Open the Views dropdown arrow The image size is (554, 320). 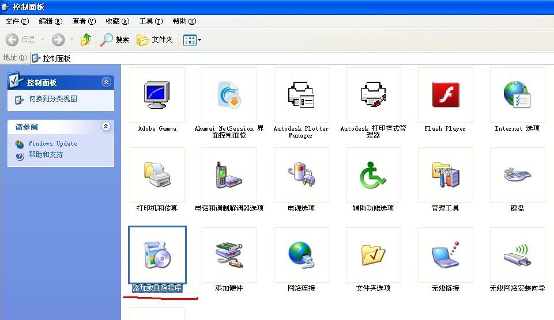[199, 40]
